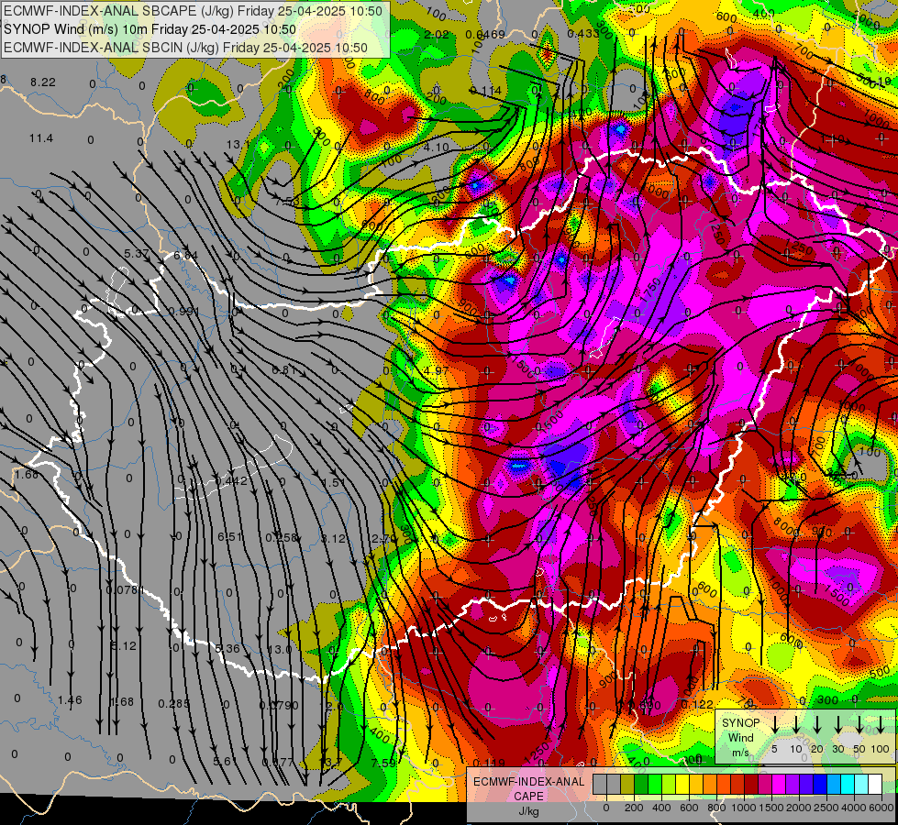Click the 50 m/s wind legend arrow

[x=859, y=724]
